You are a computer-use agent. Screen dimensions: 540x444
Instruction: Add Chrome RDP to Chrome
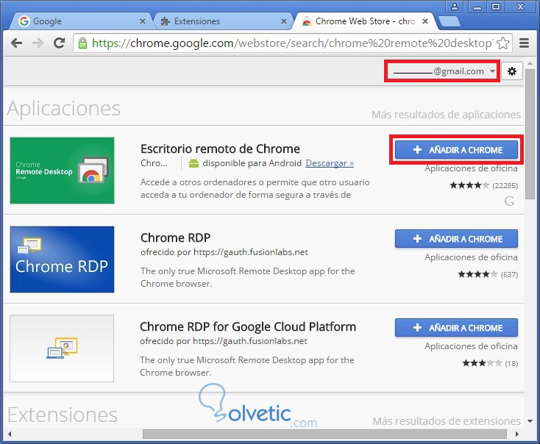point(456,238)
